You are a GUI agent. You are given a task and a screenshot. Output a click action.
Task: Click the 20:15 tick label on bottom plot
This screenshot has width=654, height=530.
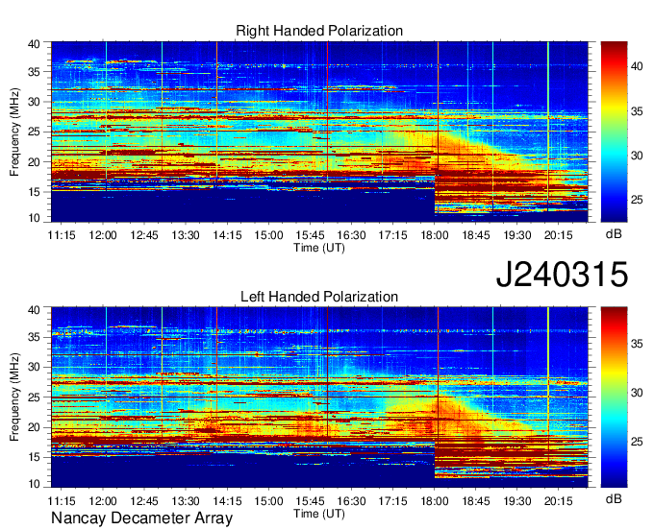tap(559, 501)
